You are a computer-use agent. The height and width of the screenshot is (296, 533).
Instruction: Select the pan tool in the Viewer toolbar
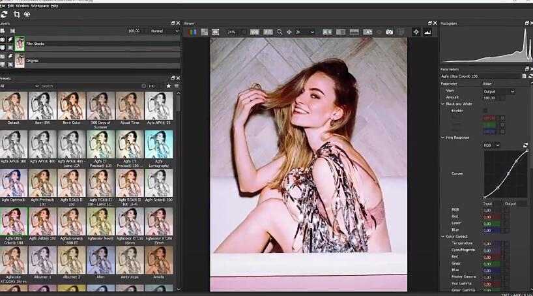coord(289,31)
